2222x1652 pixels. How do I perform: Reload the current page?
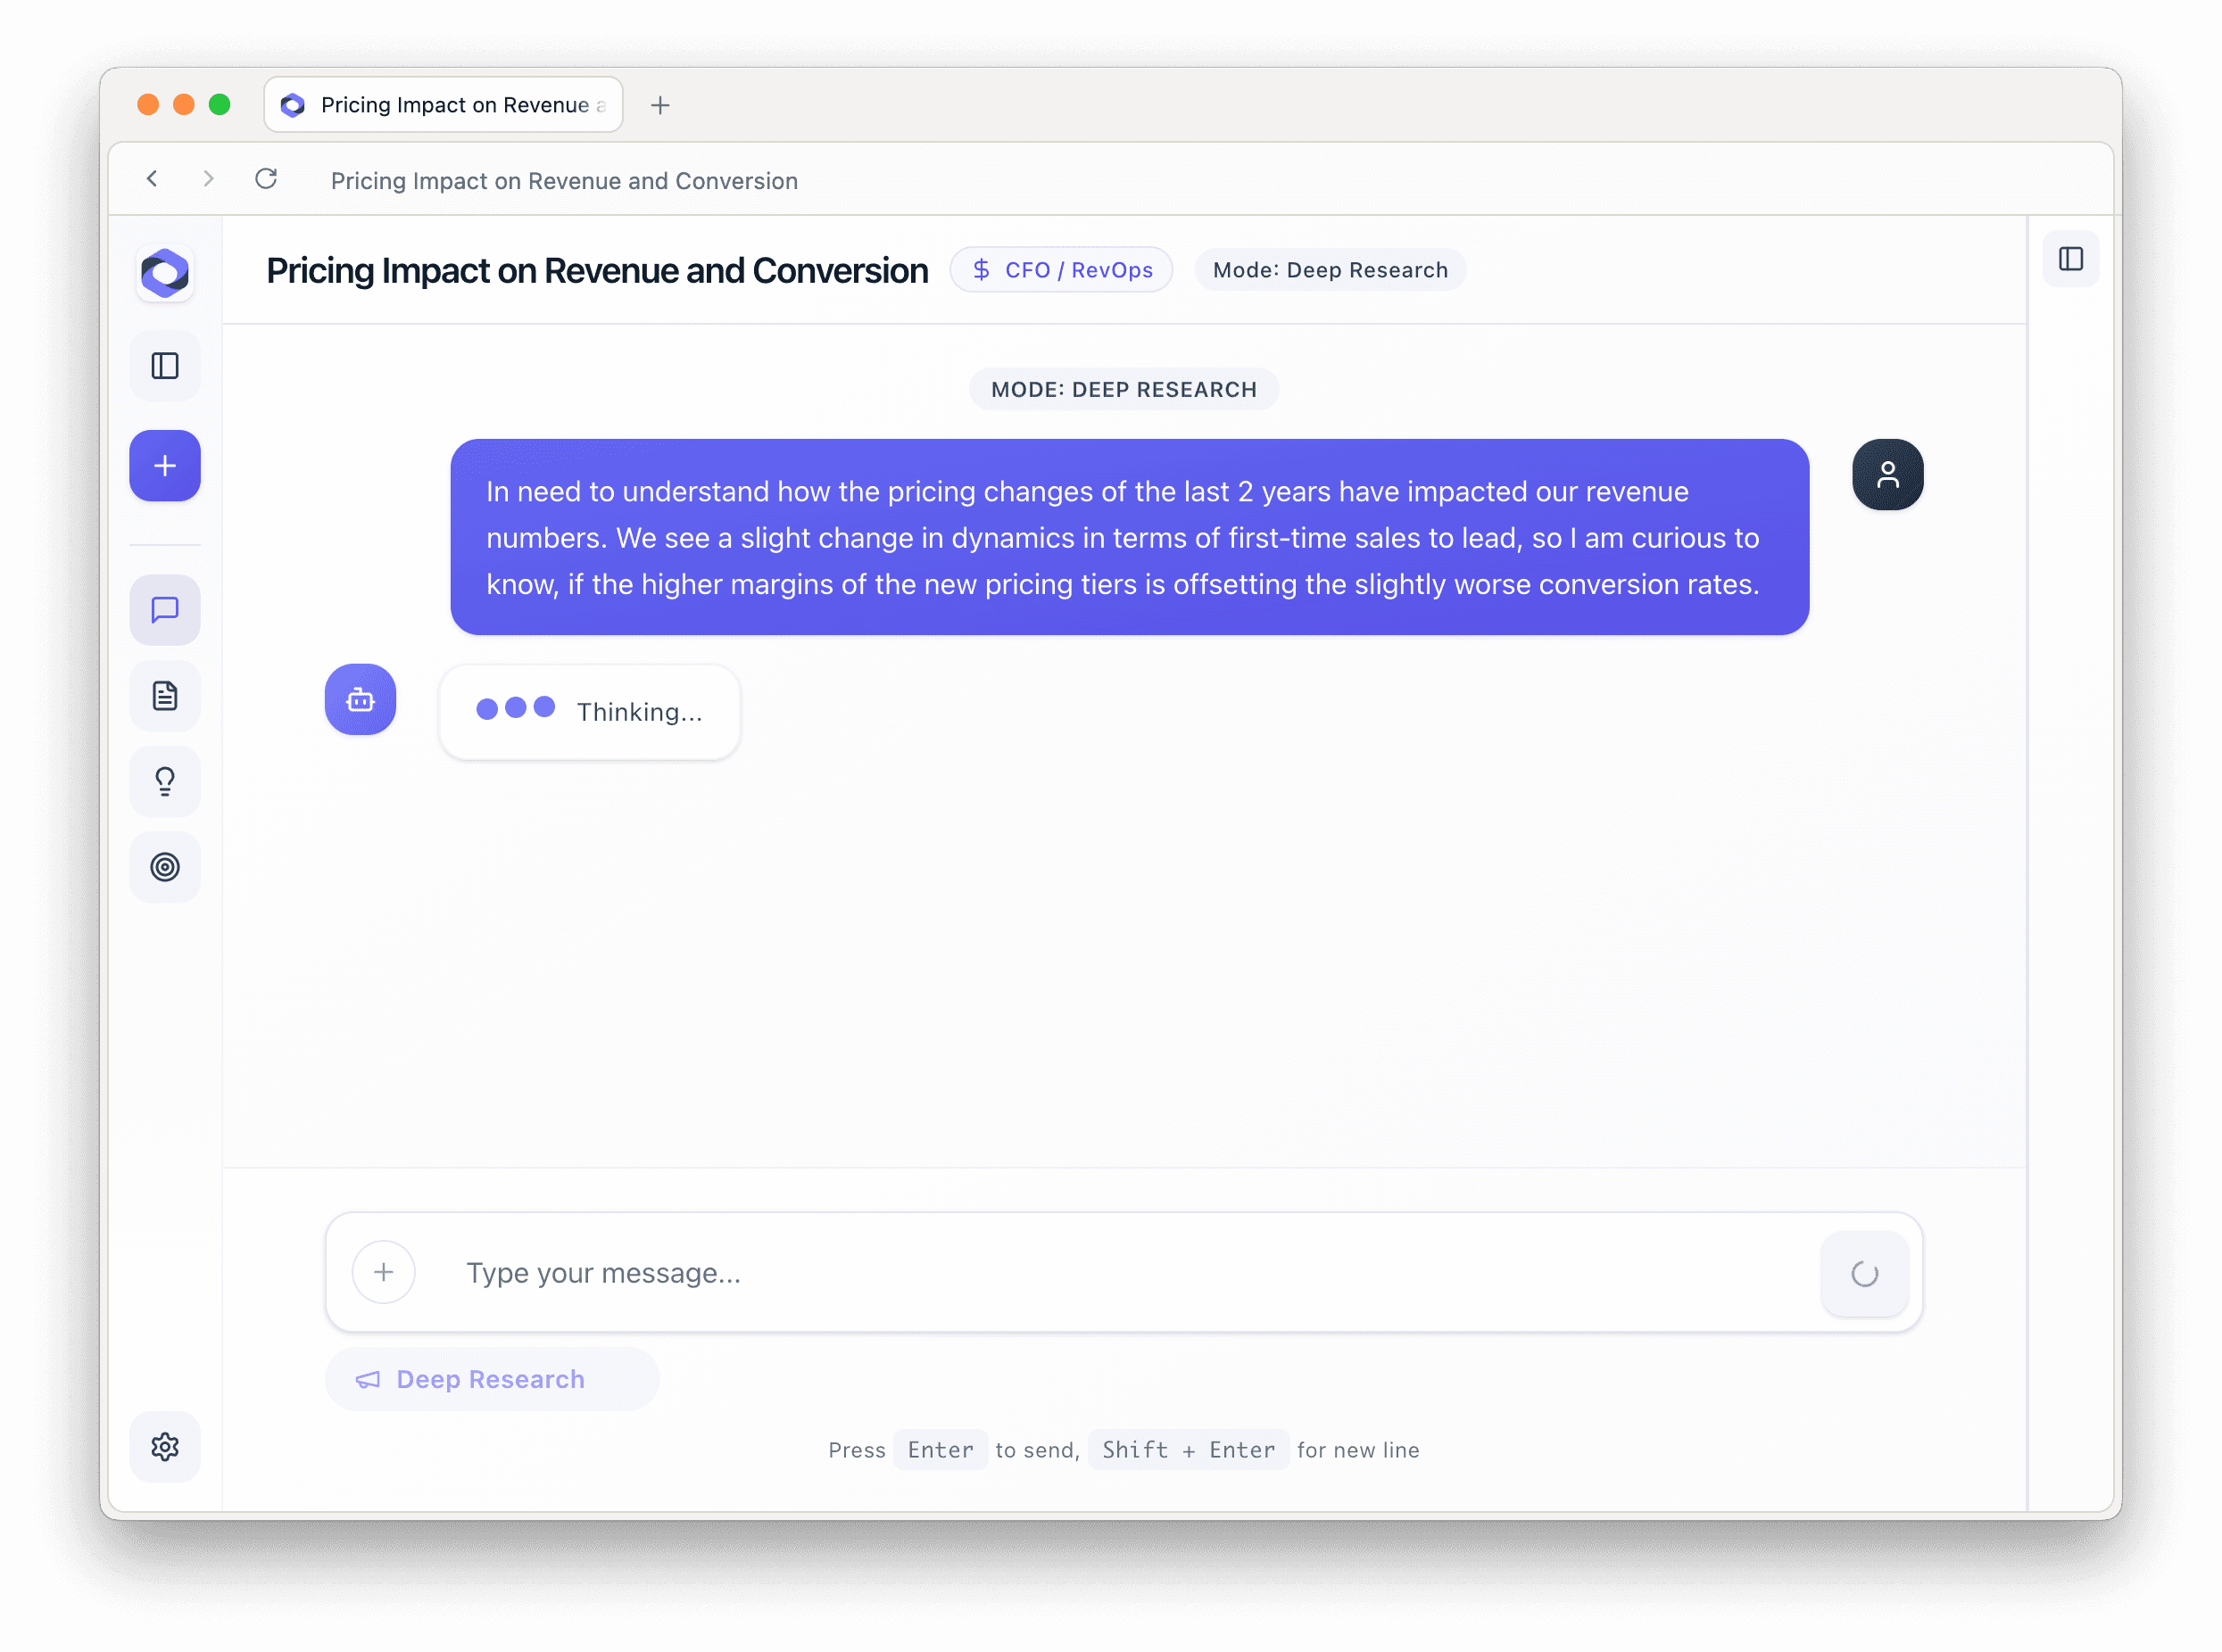click(266, 179)
